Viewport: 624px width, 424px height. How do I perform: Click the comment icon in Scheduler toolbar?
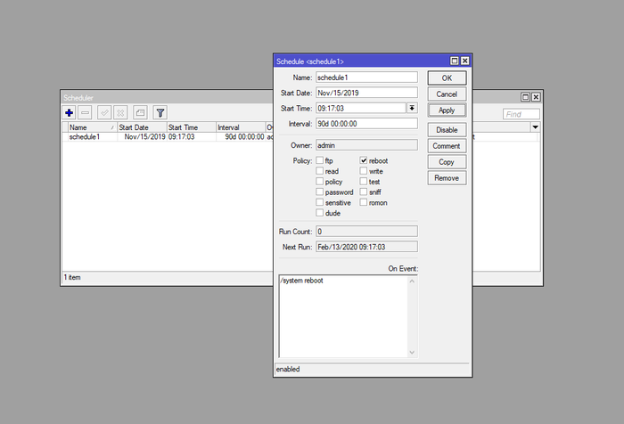click(140, 112)
